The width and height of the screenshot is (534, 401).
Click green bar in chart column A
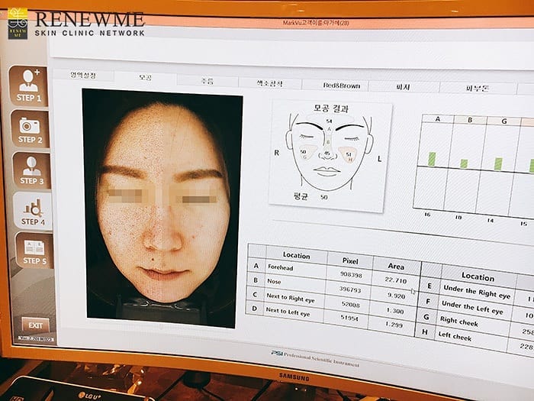click(x=432, y=159)
